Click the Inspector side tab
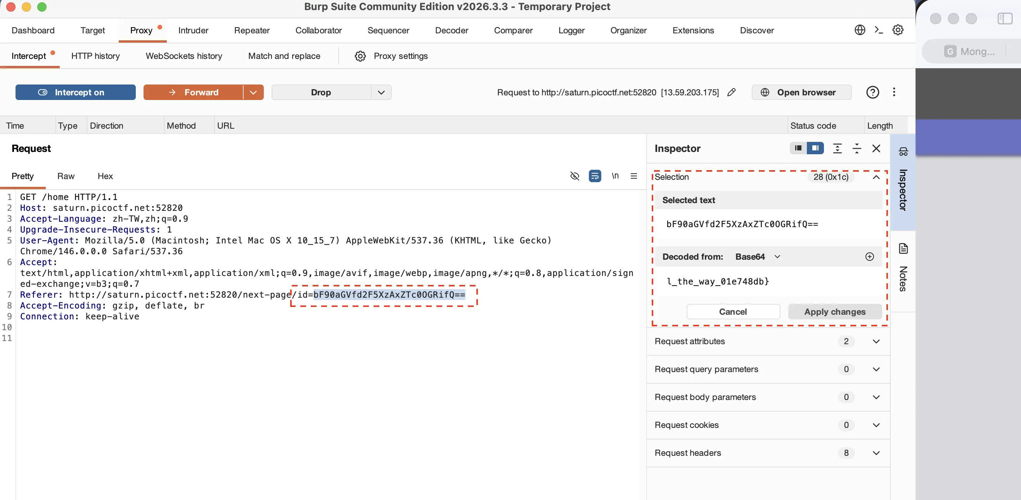1021x500 pixels. [903, 183]
